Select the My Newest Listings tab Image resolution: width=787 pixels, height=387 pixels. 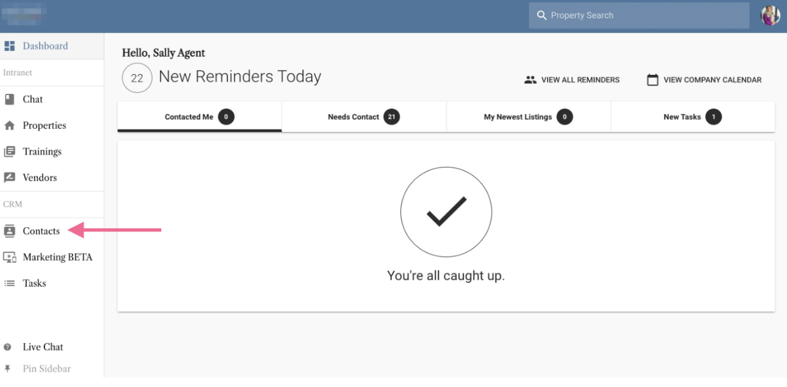point(528,117)
